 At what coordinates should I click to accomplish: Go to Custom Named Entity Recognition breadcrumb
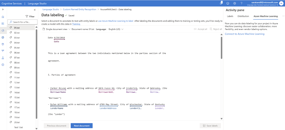point(80,9)
